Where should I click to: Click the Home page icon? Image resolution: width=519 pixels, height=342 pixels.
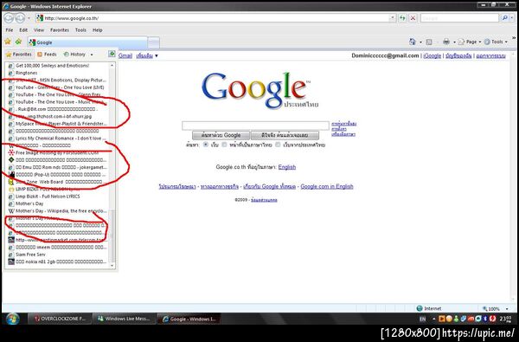tap(413, 42)
